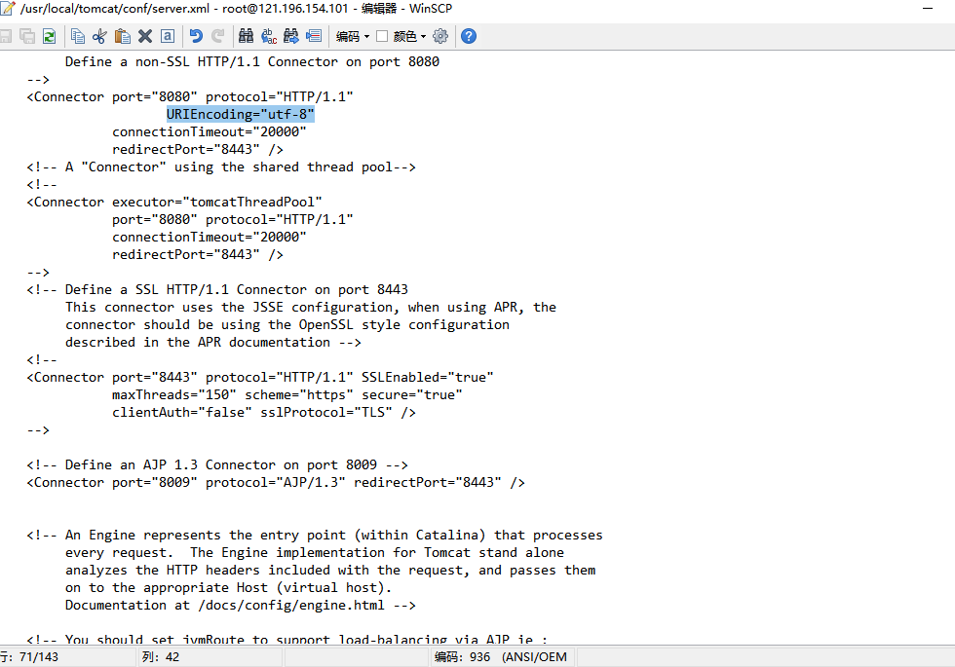Cut the selection using the scissors icon

(99, 37)
